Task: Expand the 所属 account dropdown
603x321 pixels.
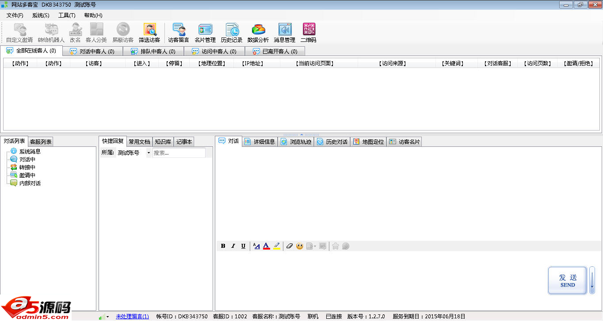Action: [148, 153]
